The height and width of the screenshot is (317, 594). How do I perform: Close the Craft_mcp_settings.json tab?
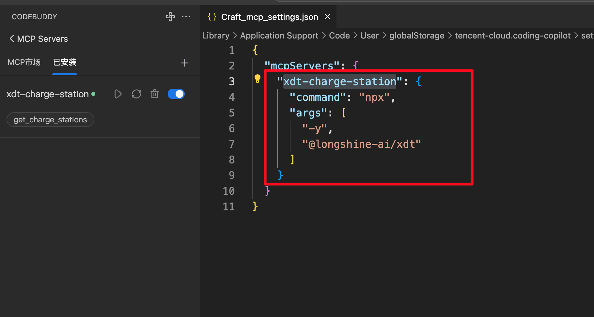tap(327, 17)
